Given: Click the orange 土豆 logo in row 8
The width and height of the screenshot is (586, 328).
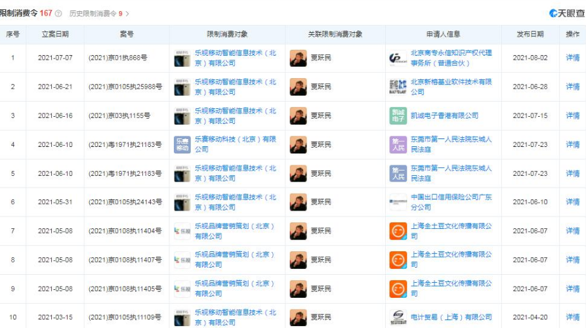Looking at the screenshot, I should (398, 260).
